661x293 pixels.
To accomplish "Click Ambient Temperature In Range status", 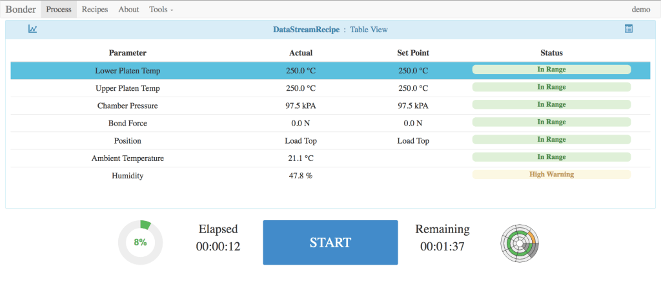I will [551, 156].
